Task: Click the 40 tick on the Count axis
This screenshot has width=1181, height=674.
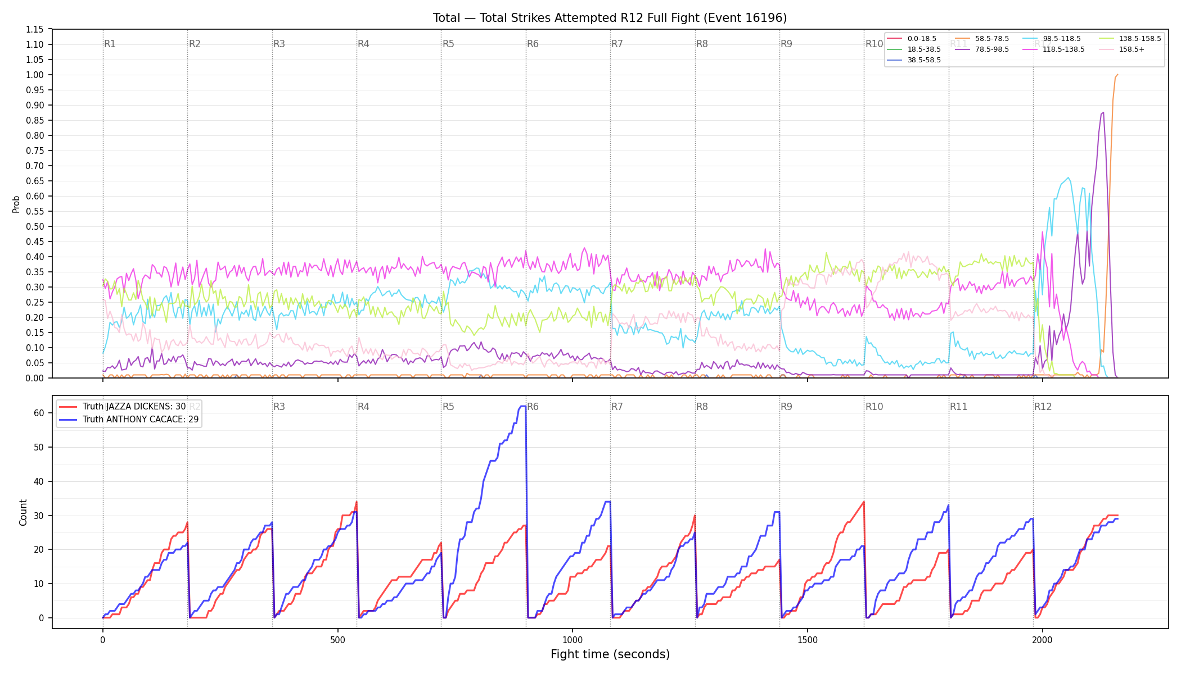Action: 39,482
